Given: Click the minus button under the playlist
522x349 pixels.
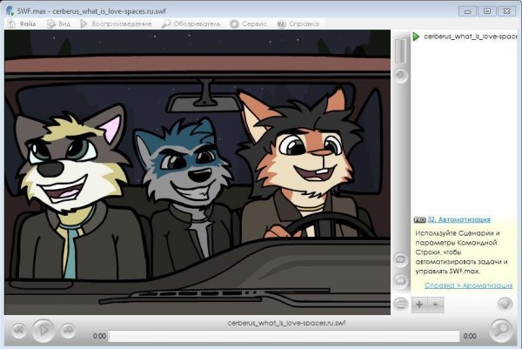Looking at the screenshot, I should [436, 304].
